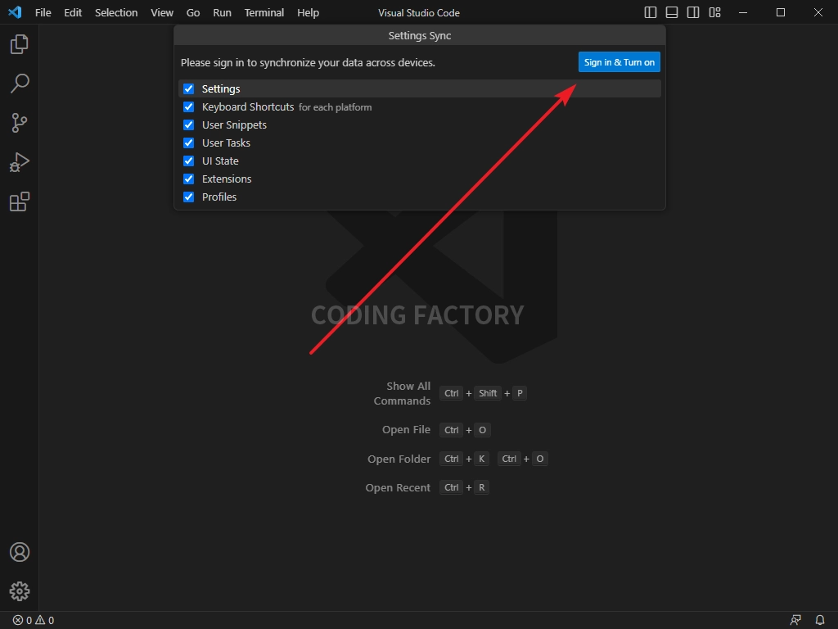Viewport: 838px width, 629px height.
Task: Open the File menu
Action: click(43, 12)
